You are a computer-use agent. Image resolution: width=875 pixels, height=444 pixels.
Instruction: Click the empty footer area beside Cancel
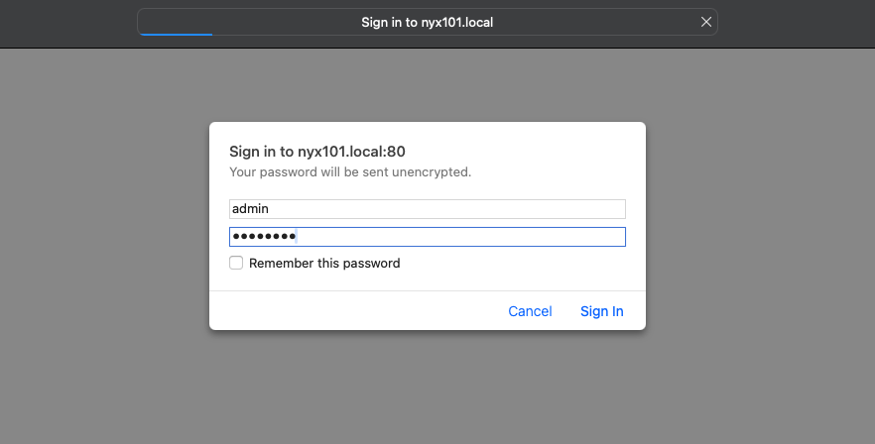(x=357, y=311)
